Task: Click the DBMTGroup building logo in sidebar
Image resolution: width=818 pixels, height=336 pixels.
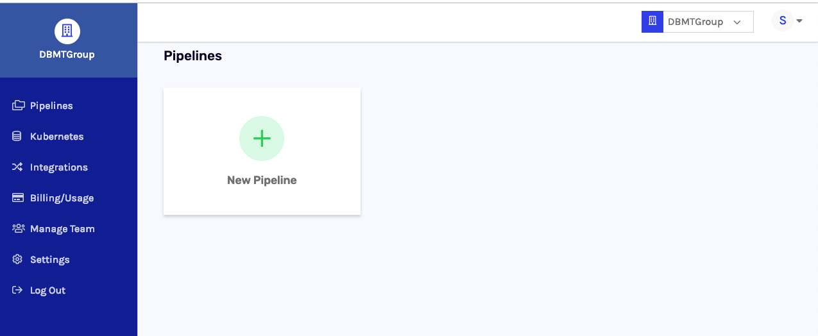Action: pos(67,31)
